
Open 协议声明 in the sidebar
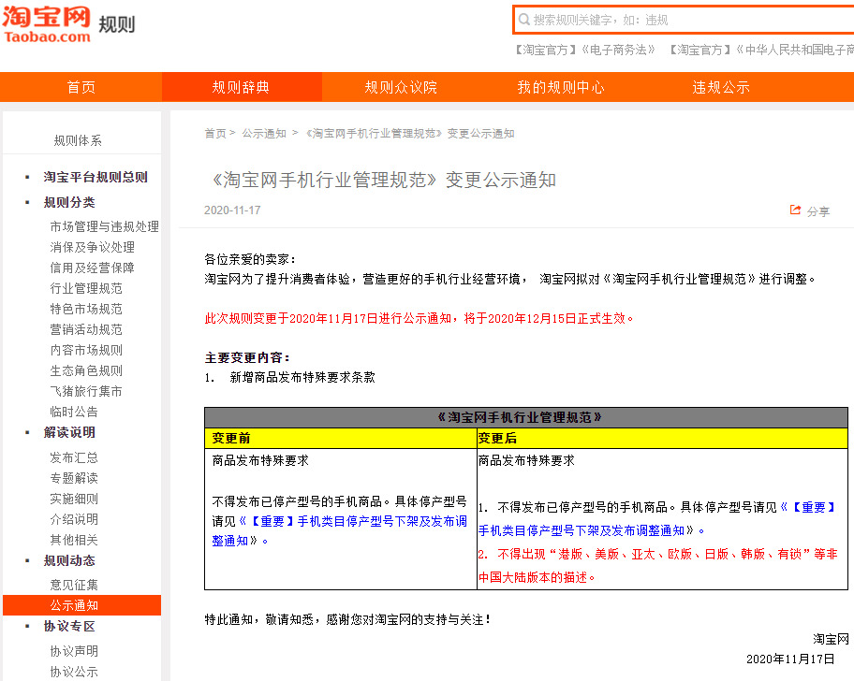[x=74, y=651]
